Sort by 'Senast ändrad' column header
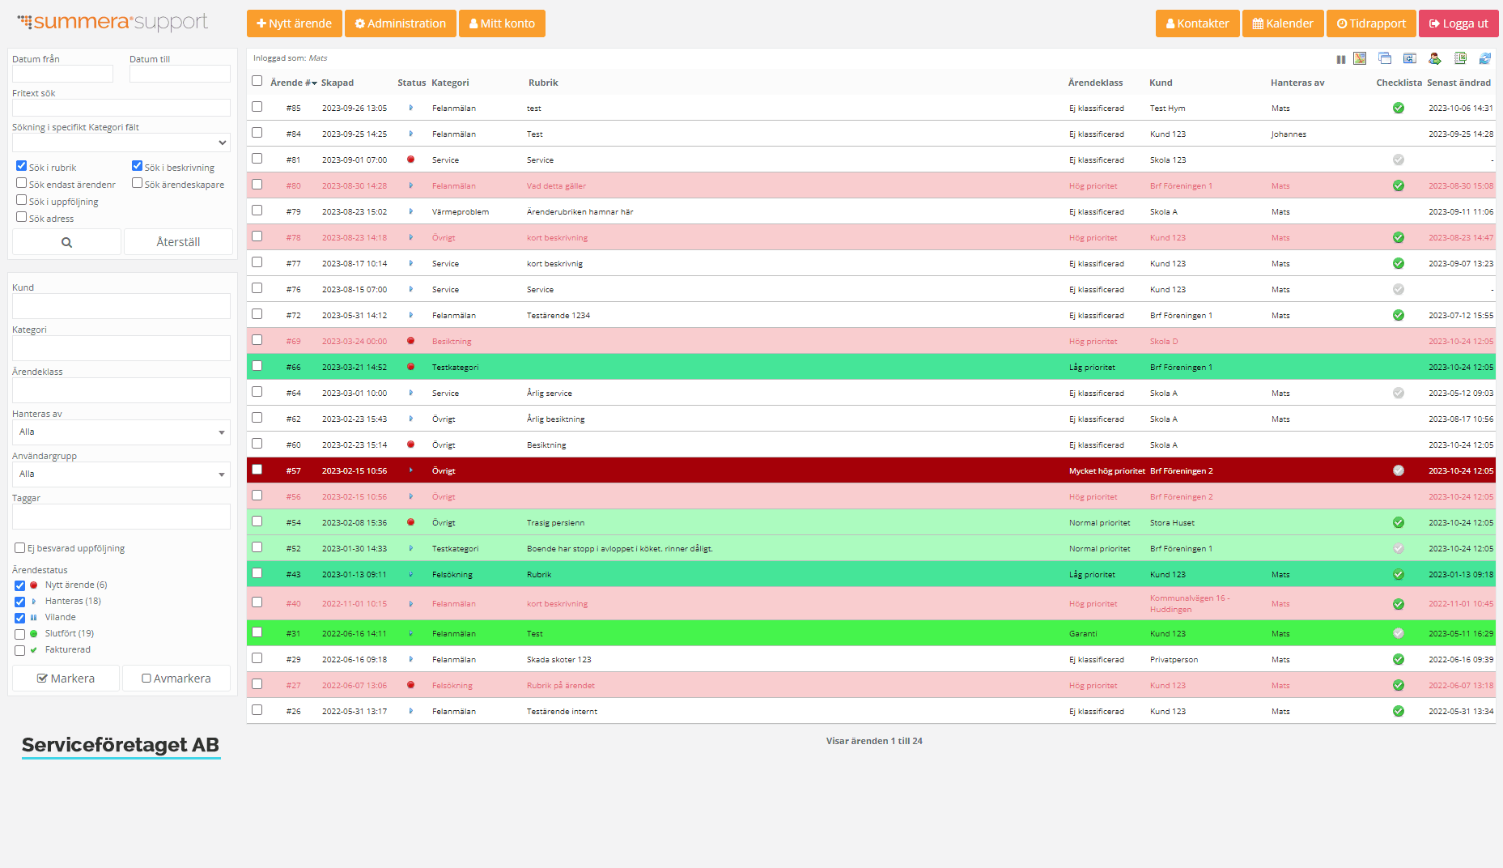Screen dimensions: 1503x868 point(1458,83)
